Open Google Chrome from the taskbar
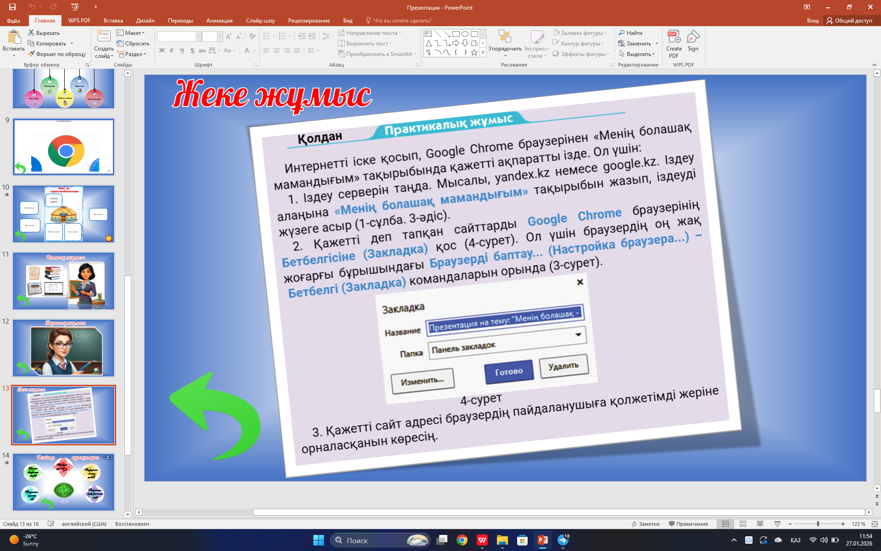This screenshot has width=881, height=551. [x=462, y=540]
